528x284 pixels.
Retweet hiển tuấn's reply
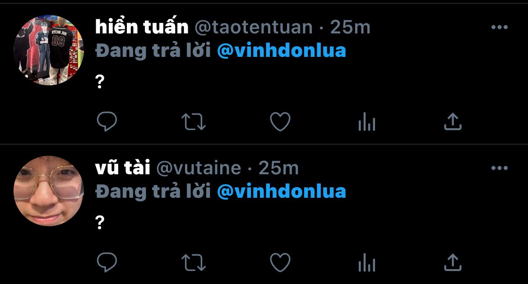click(x=193, y=121)
